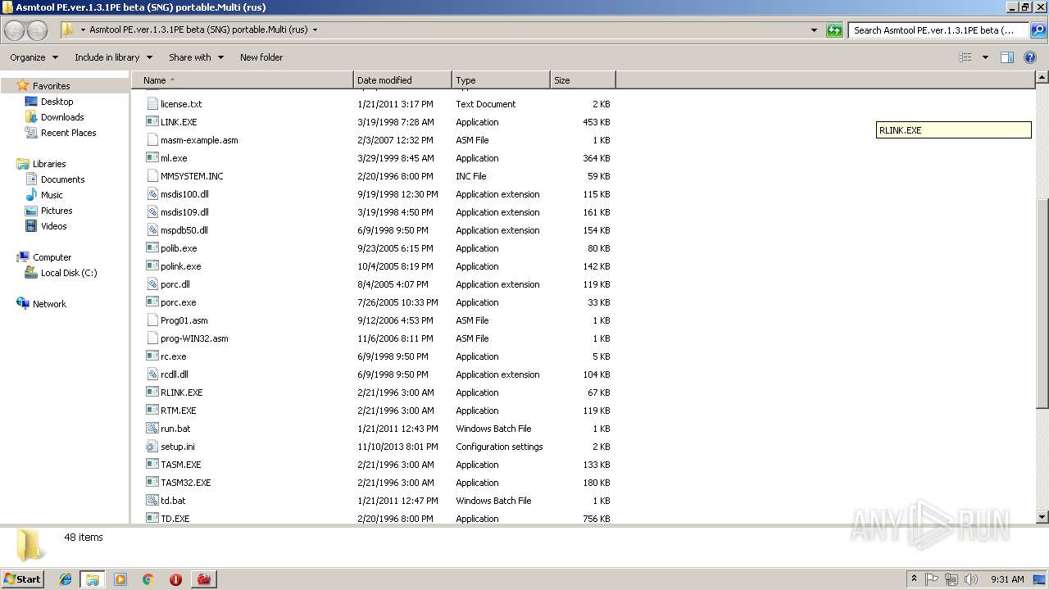Select the RLINK.EXE file name
Screen dimensions: 1049x590
tap(181, 393)
